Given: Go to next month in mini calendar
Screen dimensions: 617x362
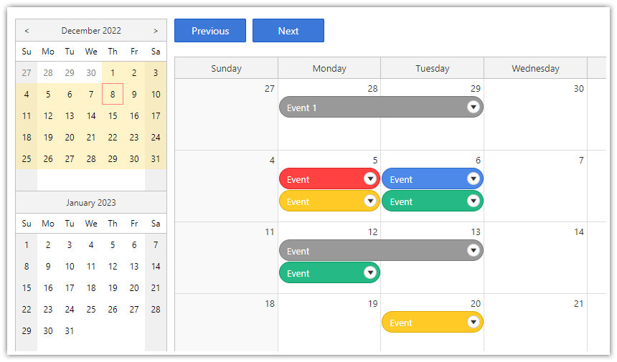Looking at the screenshot, I should (x=156, y=31).
